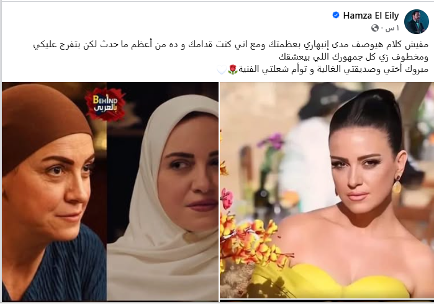434x304 pixels.
Task: Open the post timestamp ١ س
Action: [390, 28]
